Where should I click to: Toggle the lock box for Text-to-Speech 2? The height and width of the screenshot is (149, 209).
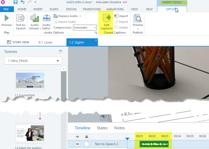(87, 144)
